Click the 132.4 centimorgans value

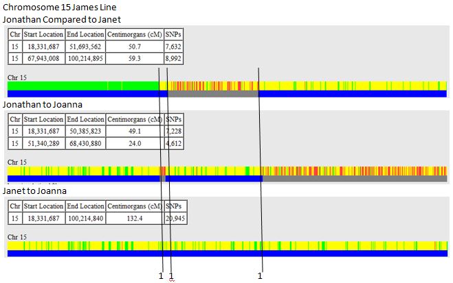pyautogui.click(x=135, y=218)
